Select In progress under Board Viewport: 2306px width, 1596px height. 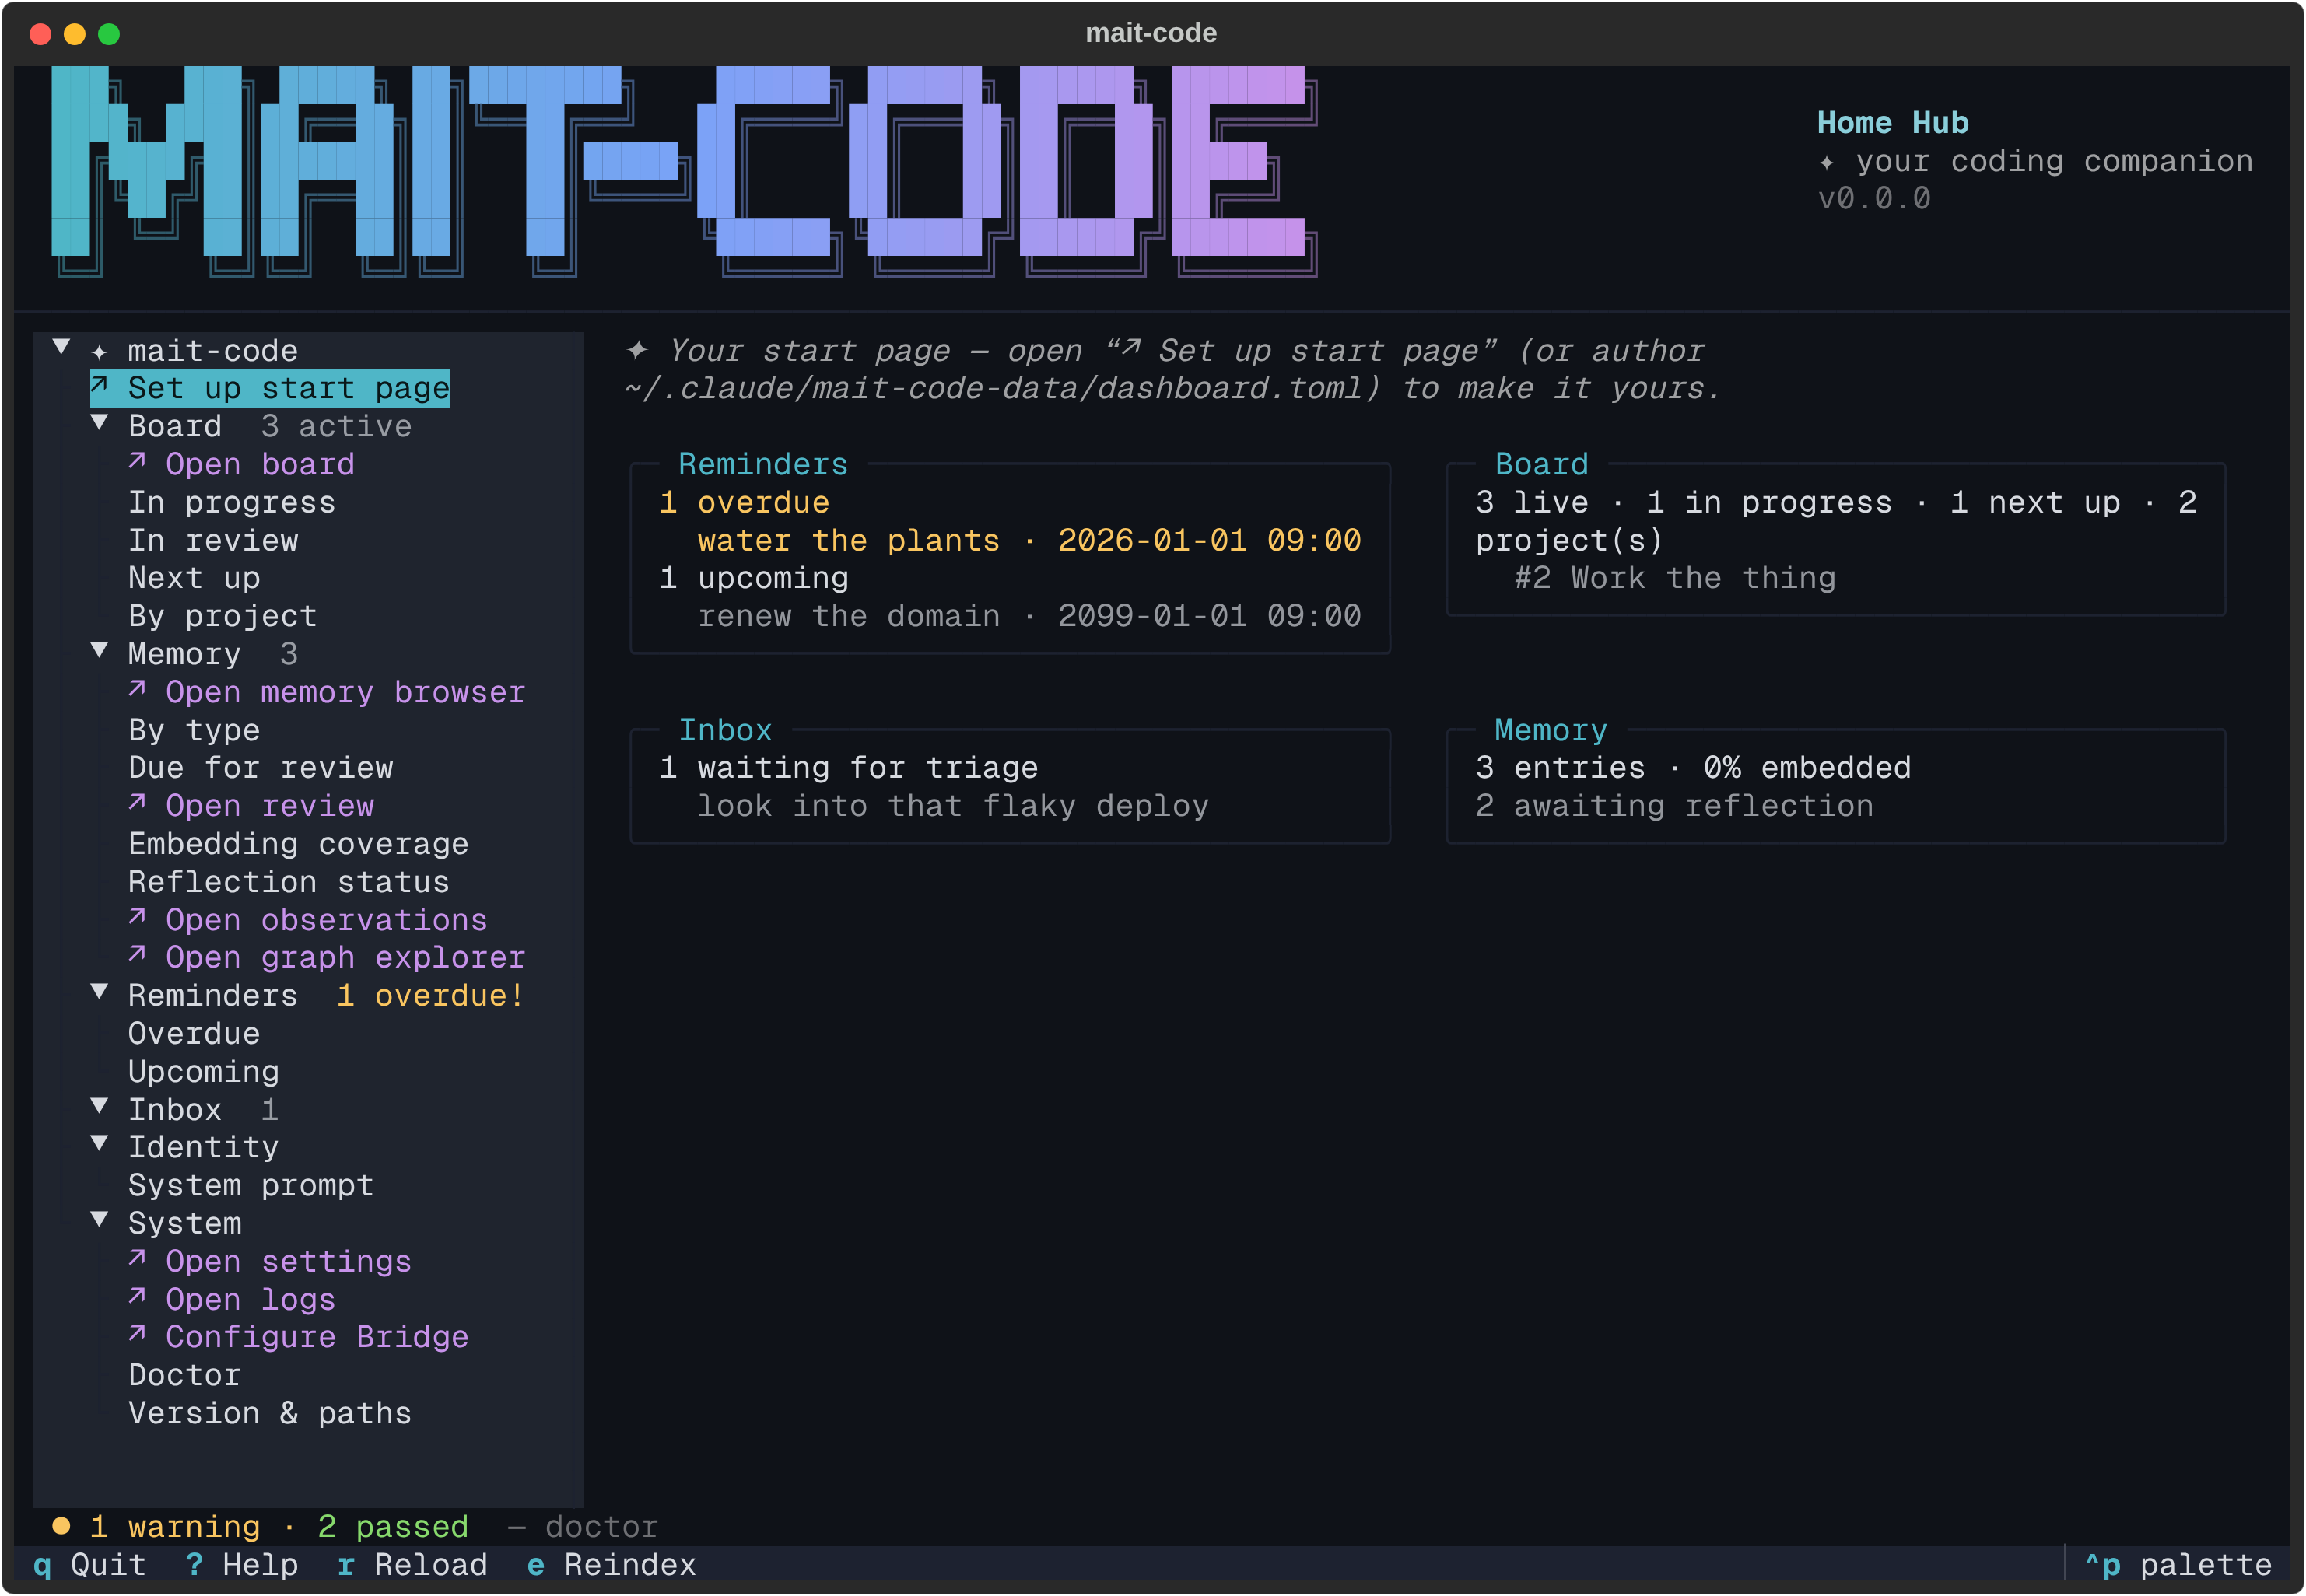coord(232,502)
